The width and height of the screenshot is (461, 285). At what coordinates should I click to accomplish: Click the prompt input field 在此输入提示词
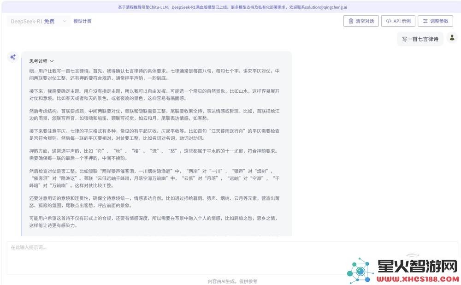click(x=232, y=258)
